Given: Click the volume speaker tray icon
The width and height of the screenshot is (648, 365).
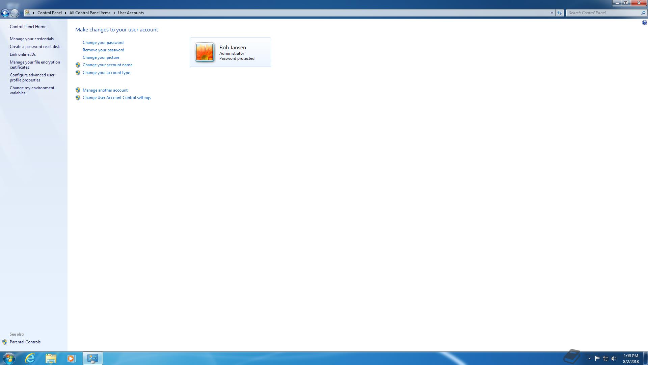Looking at the screenshot, I should tap(614, 359).
